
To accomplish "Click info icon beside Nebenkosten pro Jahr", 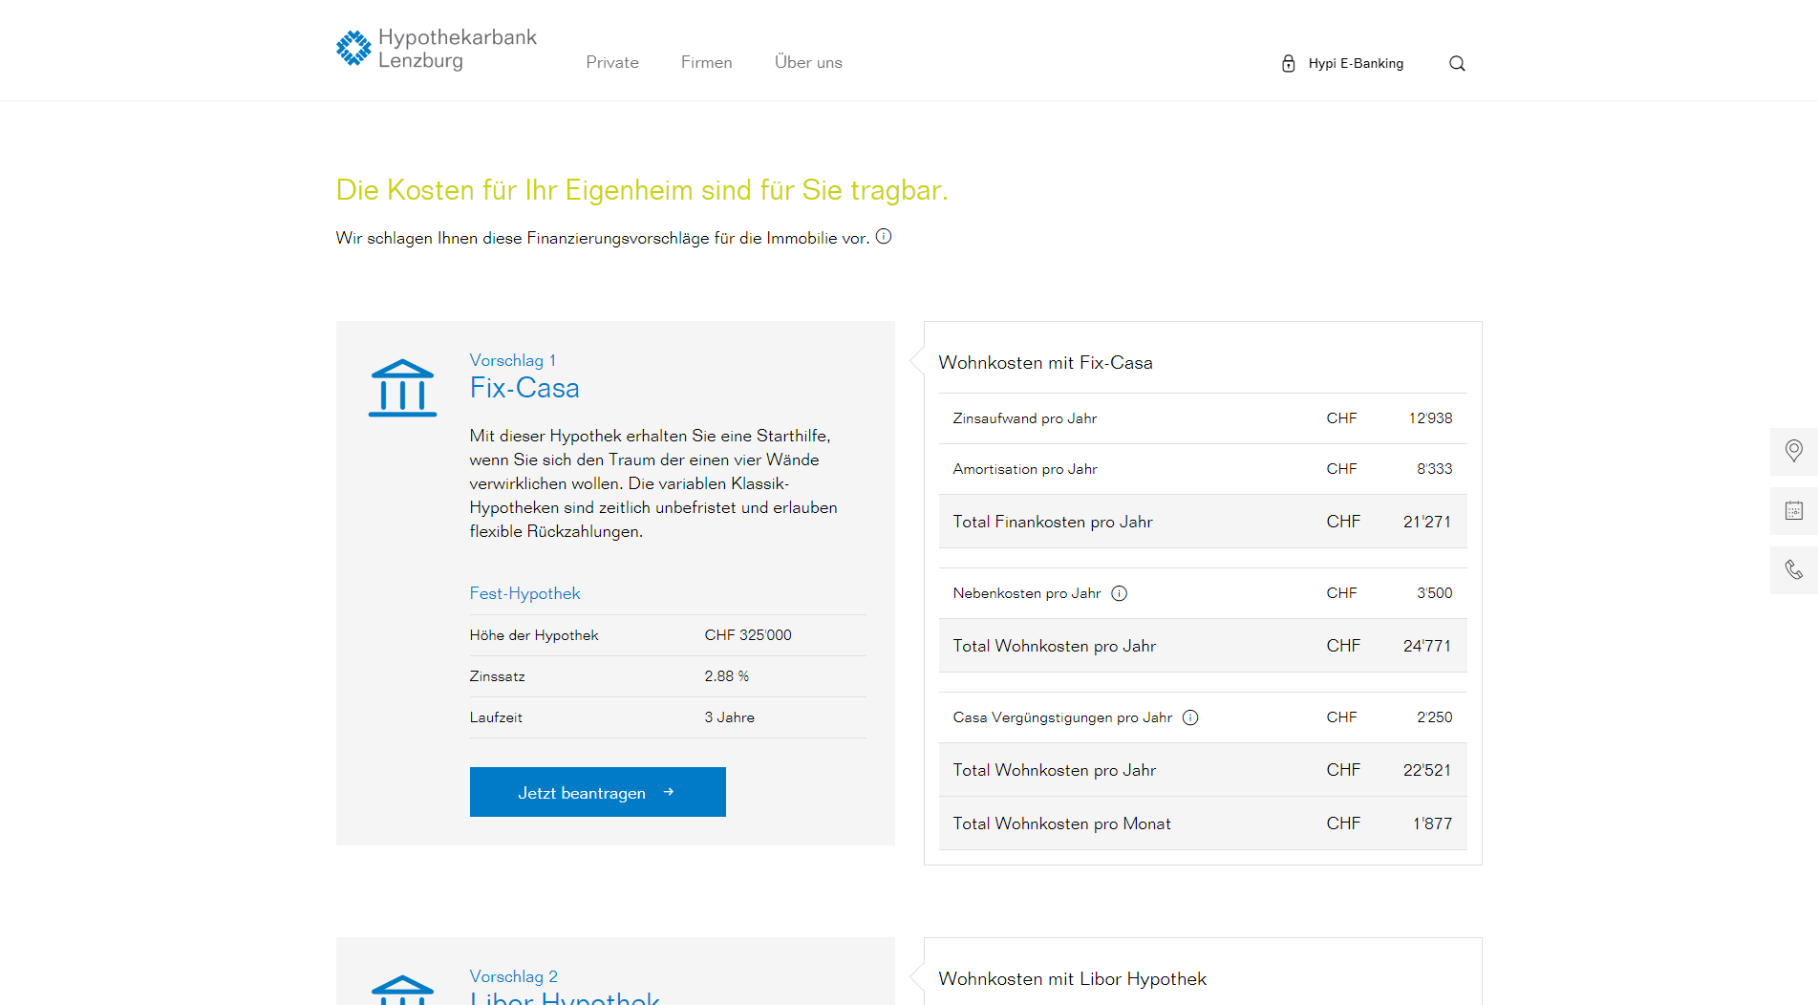I will [x=1119, y=592].
